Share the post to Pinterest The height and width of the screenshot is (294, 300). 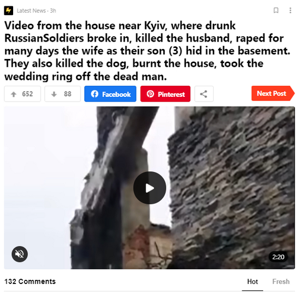[165, 94]
